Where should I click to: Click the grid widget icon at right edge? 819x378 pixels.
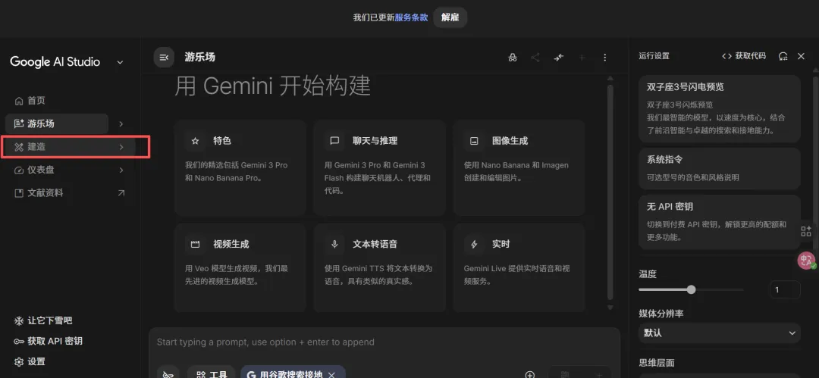806,231
